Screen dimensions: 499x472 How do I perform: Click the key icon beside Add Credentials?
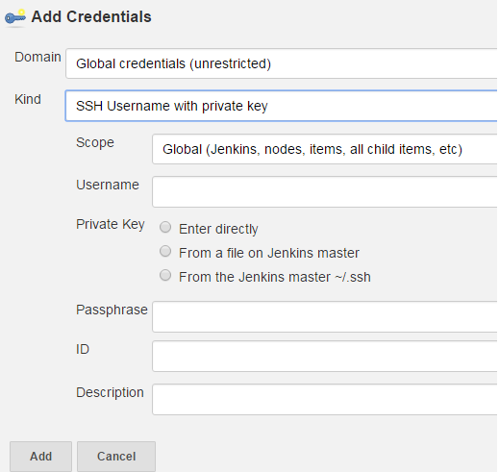15,17
